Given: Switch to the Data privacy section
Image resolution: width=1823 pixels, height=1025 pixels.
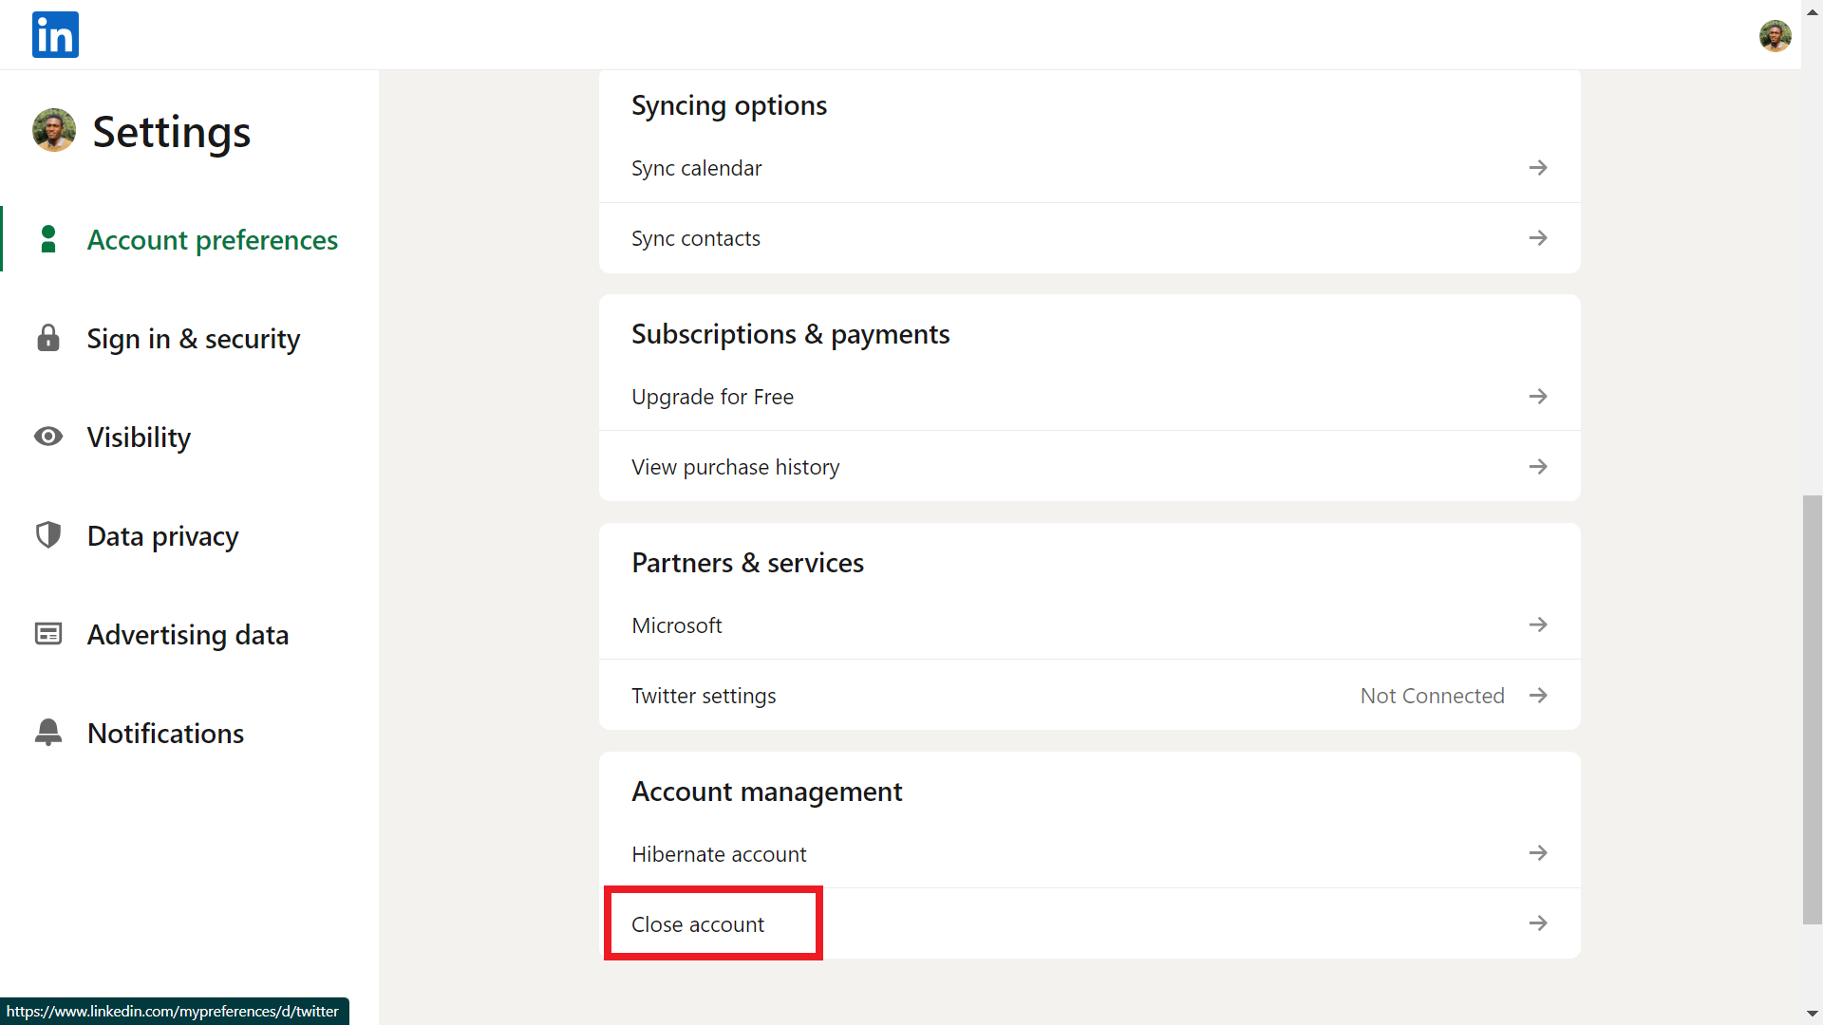Looking at the screenshot, I should pos(162,535).
